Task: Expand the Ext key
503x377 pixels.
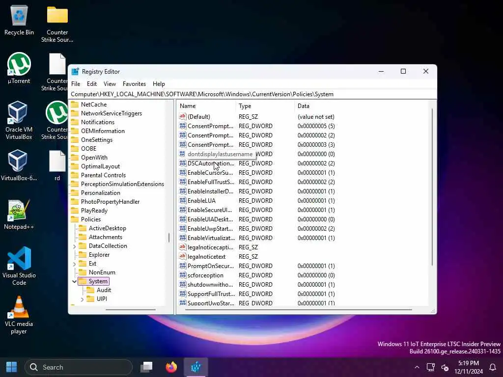Action: (75, 264)
